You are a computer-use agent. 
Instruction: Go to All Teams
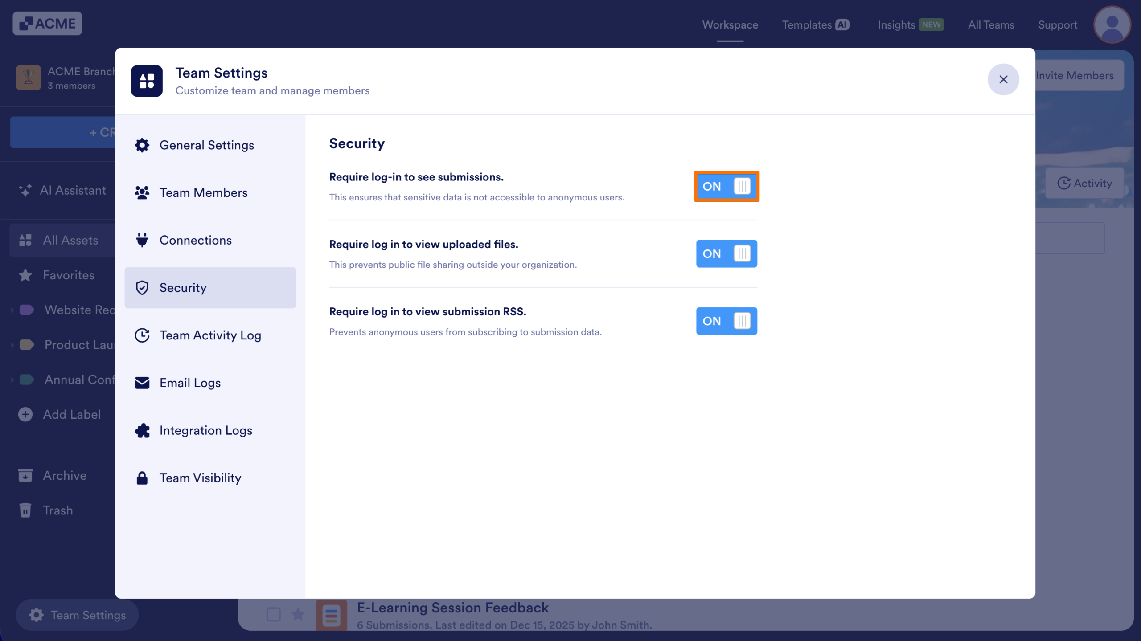991,25
